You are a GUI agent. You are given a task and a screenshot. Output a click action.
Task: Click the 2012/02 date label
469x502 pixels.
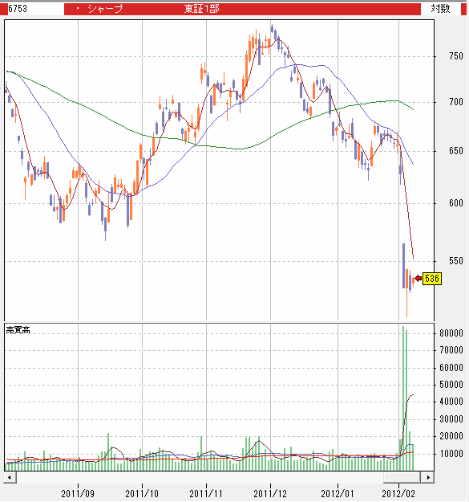[398, 494]
